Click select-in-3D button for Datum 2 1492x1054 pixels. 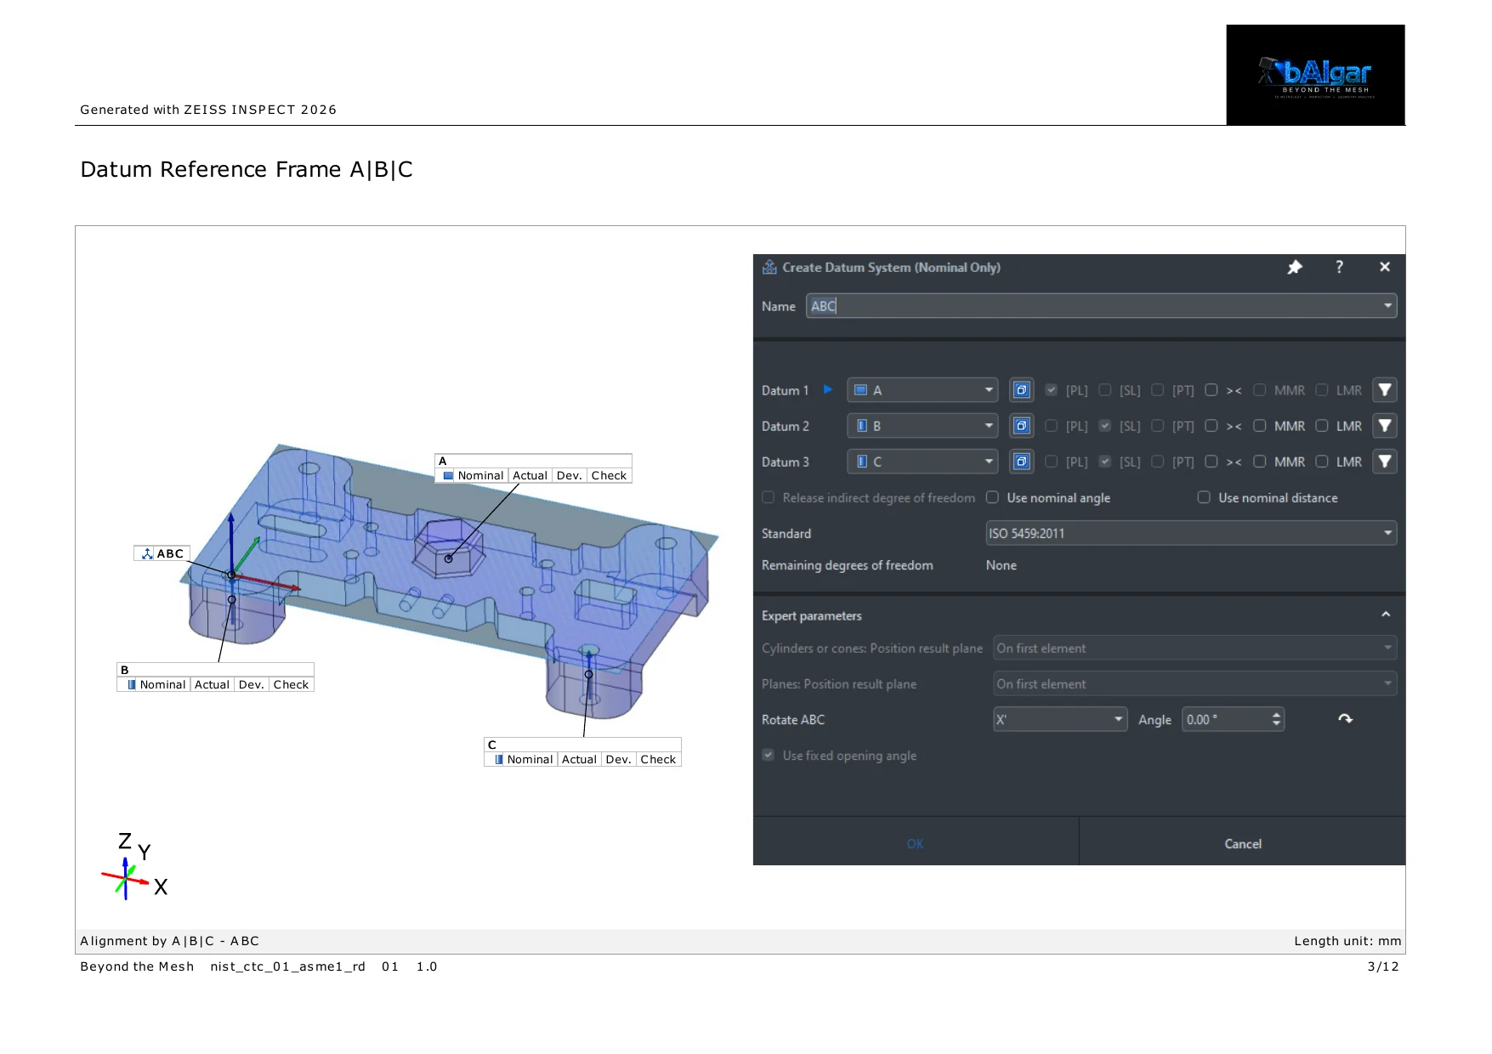click(x=1022, y=426)
